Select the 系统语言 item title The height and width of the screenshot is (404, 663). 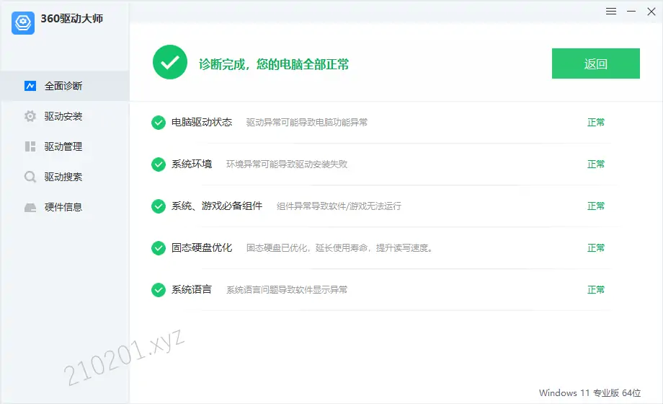[x=192, y=290]
